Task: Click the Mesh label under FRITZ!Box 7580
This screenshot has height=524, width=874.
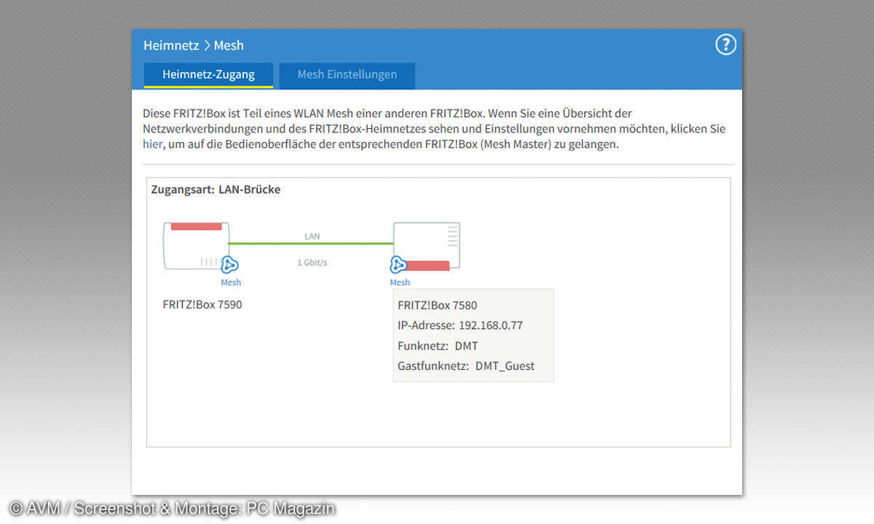Action: pyautogui.click(x=400, y=282)
